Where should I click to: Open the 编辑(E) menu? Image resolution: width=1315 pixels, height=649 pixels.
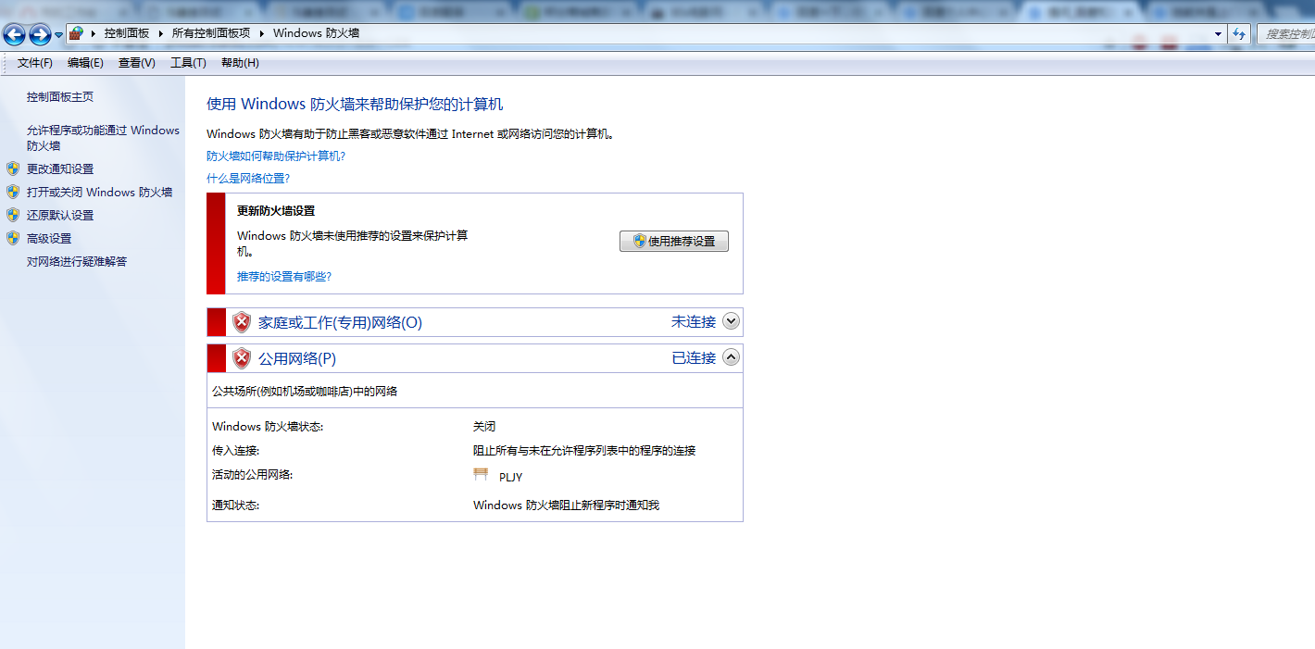pos(85,63)
